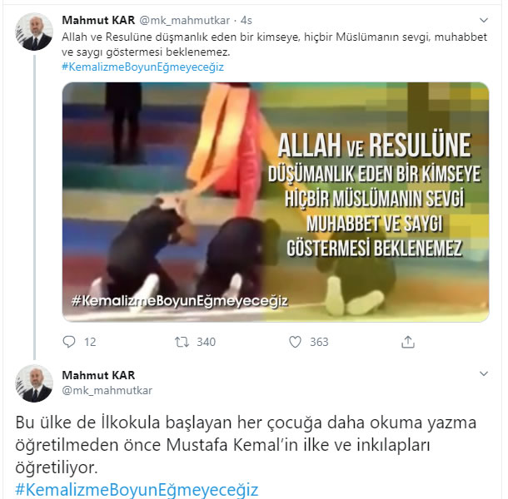The height and width of the screenshot is (499, 508).
Task: Open the tweet's embedded image thumbnail
Action: pyautogui.click(x=276, y=202)
